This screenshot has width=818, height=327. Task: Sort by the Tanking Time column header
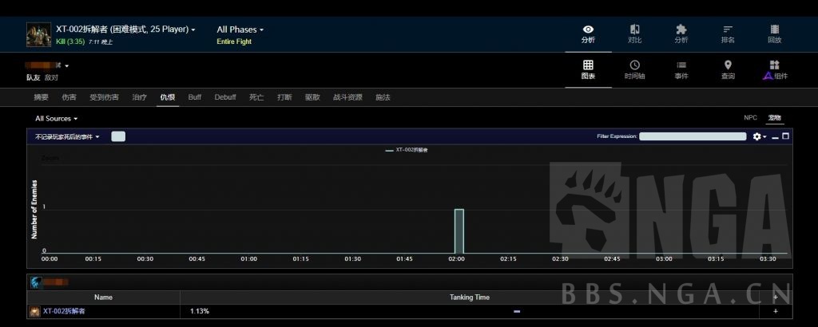pos(470,297)
